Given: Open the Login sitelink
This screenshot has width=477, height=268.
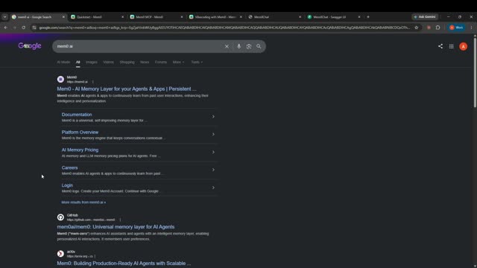Looking at the screenshot, I should (67, 185).
